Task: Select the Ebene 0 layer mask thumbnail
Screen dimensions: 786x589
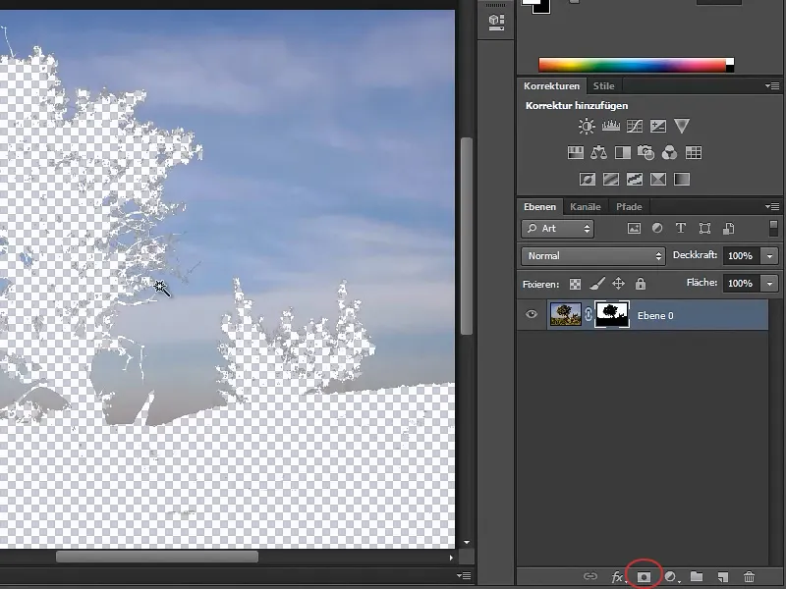Action: tap(611, 314)
